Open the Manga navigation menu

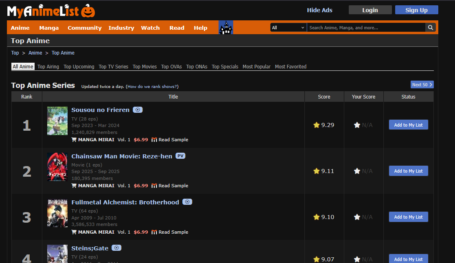pos(49,28)
